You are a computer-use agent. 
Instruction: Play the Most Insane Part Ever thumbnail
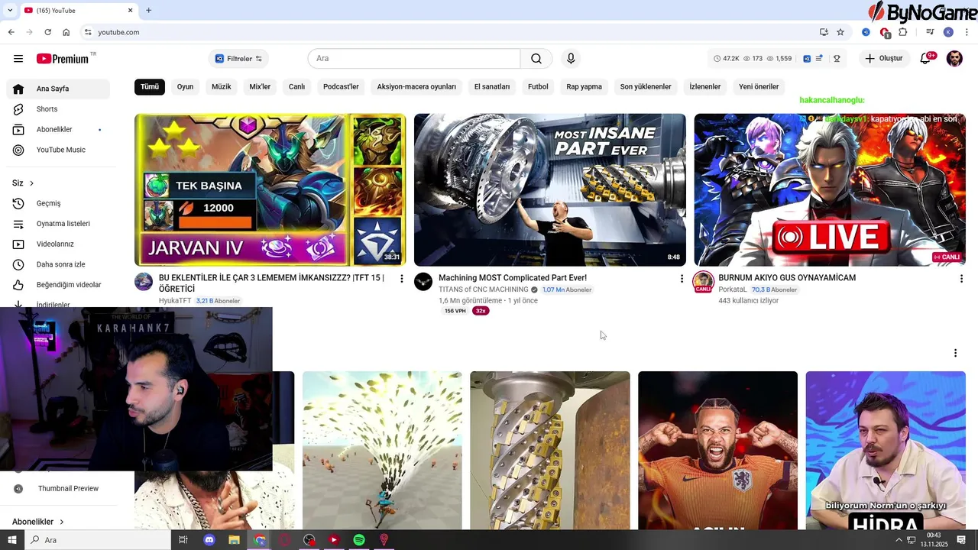[x=550, y=189]
